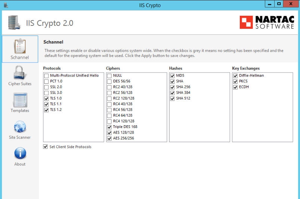
Task: Click the Nartac Software logo
Action: 267,22
